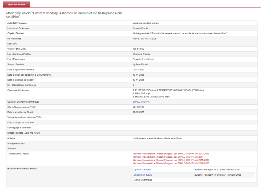Open the Shpallja e Fituesit bulletin link

142,175
